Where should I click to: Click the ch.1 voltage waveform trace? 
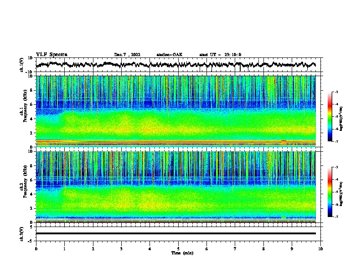click(x=175, y=65)
